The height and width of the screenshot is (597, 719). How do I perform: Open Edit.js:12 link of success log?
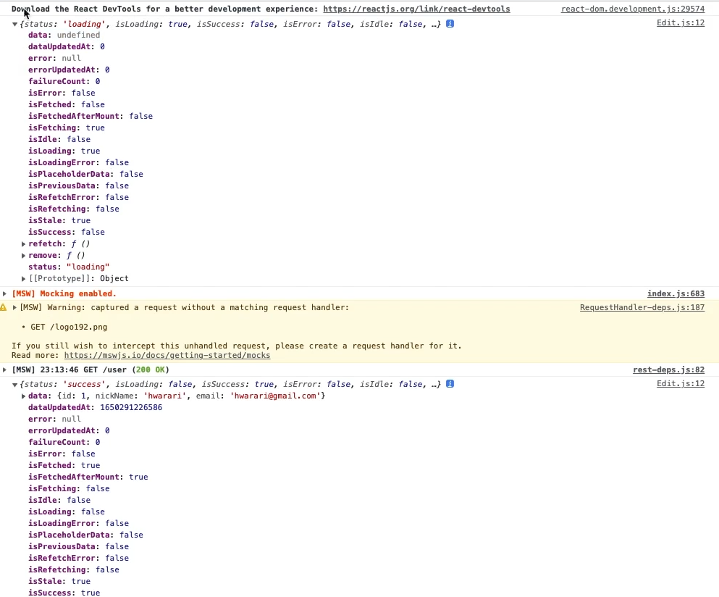pyautogui.click(x=681, y=383)
